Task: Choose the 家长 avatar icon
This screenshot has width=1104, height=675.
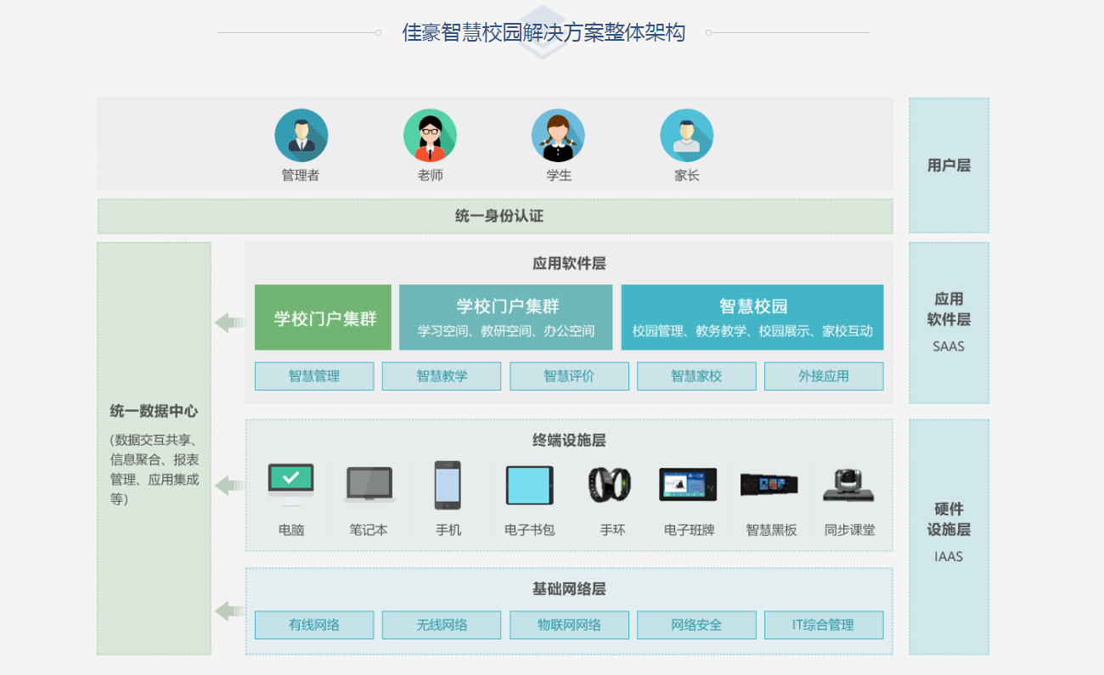Action: (686, 136)
